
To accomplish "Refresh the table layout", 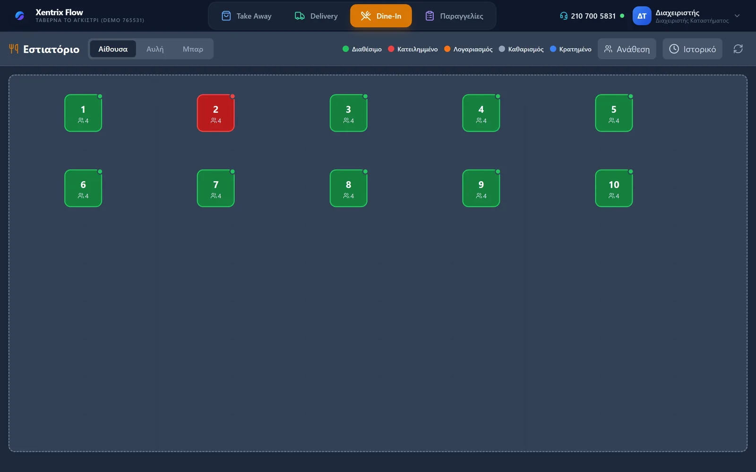I will click(738, 49).
